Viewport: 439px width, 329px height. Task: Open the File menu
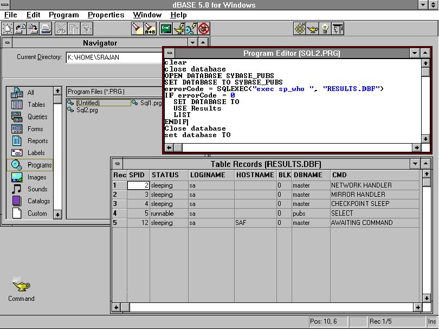(11, 15)
